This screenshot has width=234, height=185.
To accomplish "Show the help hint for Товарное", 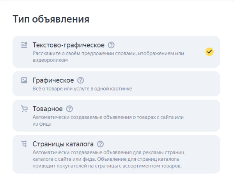I will click(70, 109).
